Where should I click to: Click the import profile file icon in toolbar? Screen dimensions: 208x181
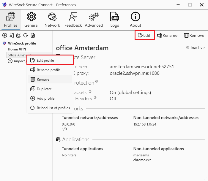coord(33,35)
